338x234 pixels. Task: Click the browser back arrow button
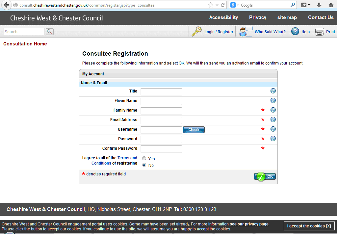click(x=7, y=5)
